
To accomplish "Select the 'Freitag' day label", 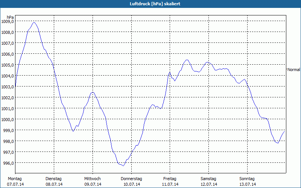I will (170, 179).
